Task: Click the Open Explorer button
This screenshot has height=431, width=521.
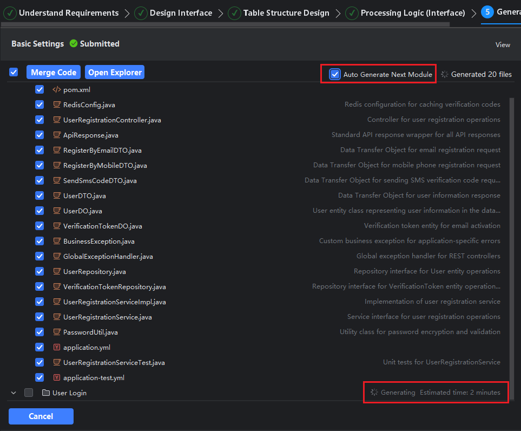Action: pyautogui.click(x=115, y=72)
